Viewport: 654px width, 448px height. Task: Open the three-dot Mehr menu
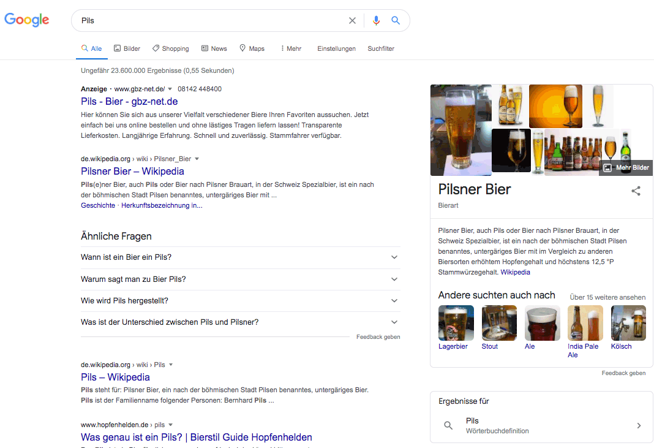290,48
